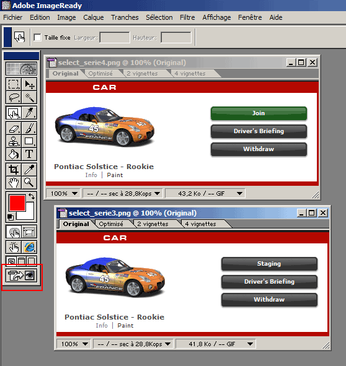Switch to Optimisé tab in select_serie4.png

[100, 74]
